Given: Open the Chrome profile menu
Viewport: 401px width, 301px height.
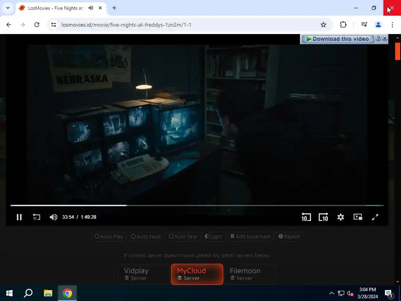Looking at the screenshot, I should point(378,25).
